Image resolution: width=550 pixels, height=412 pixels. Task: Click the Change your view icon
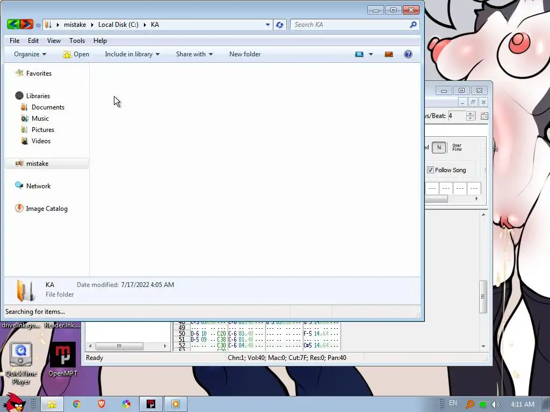coord(359,54)
